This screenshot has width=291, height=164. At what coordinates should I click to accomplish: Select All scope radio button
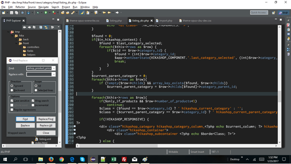[x=36, y=86]
